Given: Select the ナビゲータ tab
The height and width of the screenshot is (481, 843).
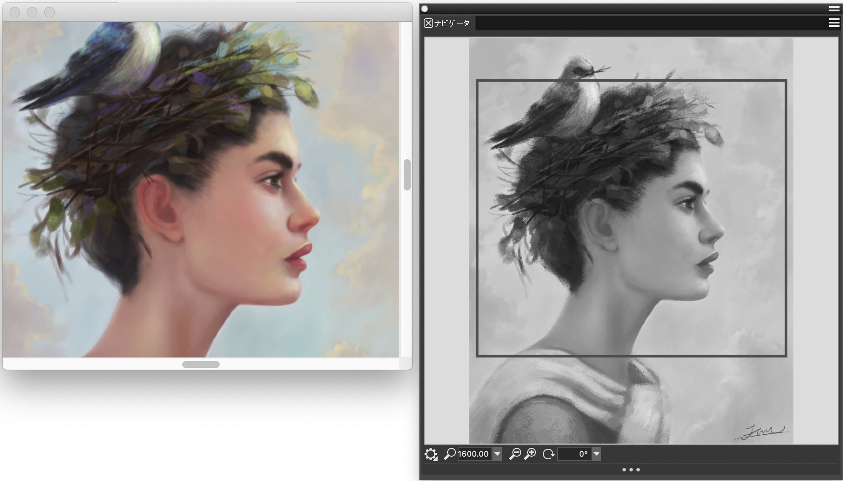Looking at the screenshot, I should (452, 23).
